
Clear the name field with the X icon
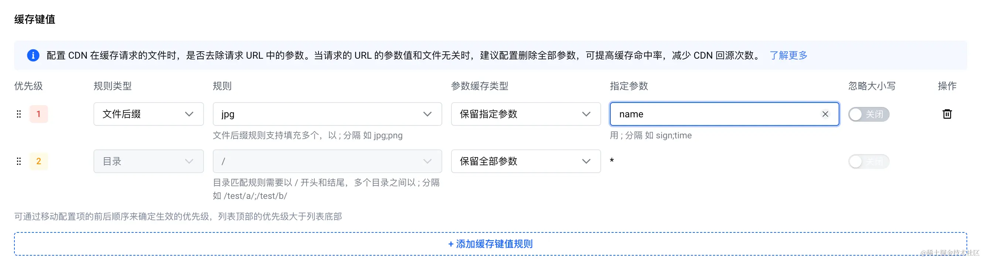[825, 114]
